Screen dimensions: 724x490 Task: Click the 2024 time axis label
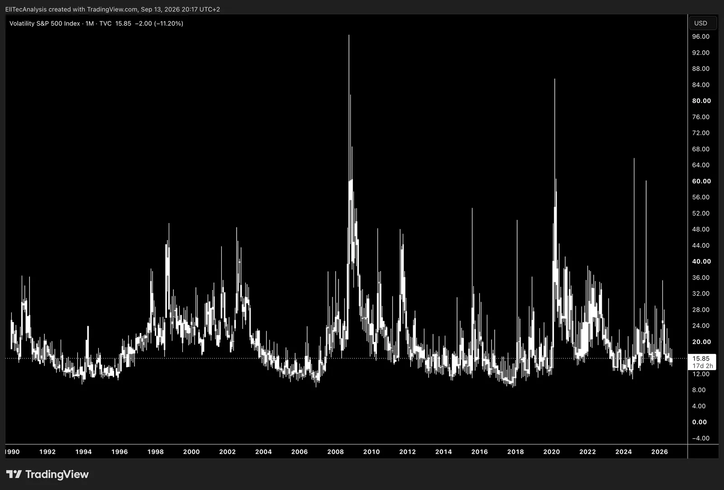pos(624,452)
